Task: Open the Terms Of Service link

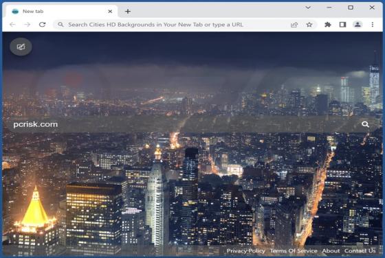Action: click(x=294, y=250)
